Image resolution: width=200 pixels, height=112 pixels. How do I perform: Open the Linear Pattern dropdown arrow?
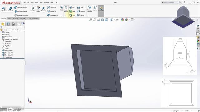coord(66,16)
